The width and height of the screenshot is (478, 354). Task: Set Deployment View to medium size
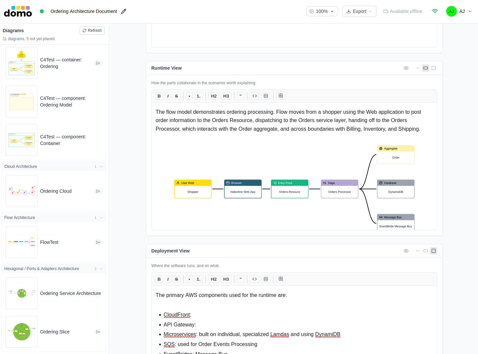tap(426, 251)
